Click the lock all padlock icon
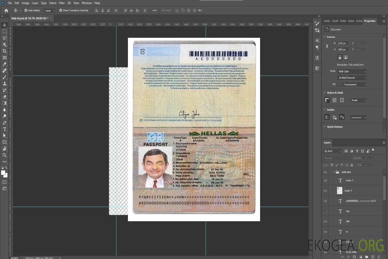Screen dimensions: 388x259 point(352,165)
